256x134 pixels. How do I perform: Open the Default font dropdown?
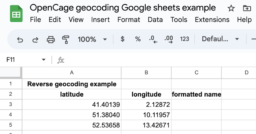220,39
